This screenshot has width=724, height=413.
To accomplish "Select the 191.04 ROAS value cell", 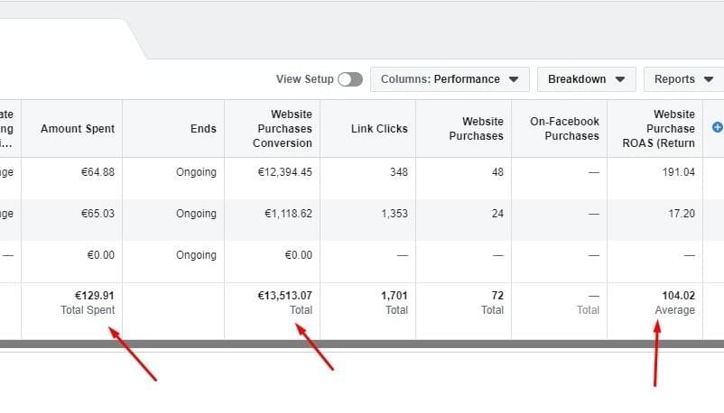I will tap(677, 172).
